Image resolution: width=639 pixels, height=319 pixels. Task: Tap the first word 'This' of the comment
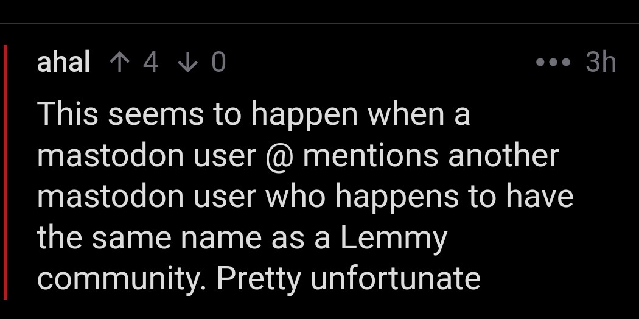(68, 114)
